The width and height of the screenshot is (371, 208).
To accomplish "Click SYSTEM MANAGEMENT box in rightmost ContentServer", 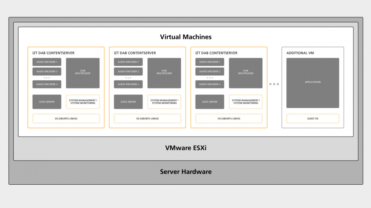I will (246, 102).
